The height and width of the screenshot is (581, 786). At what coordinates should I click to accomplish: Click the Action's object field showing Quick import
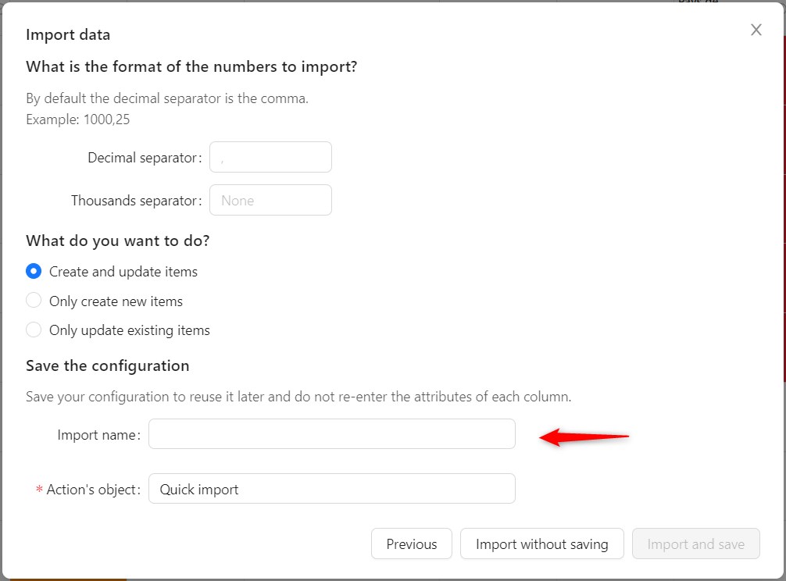coord(331,488)
